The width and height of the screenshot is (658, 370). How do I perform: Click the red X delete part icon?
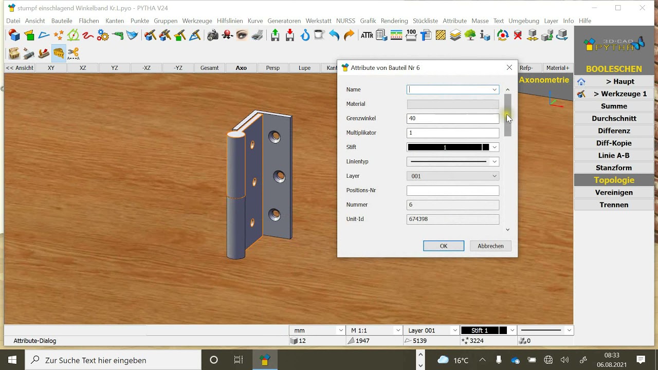coord(518,35)
